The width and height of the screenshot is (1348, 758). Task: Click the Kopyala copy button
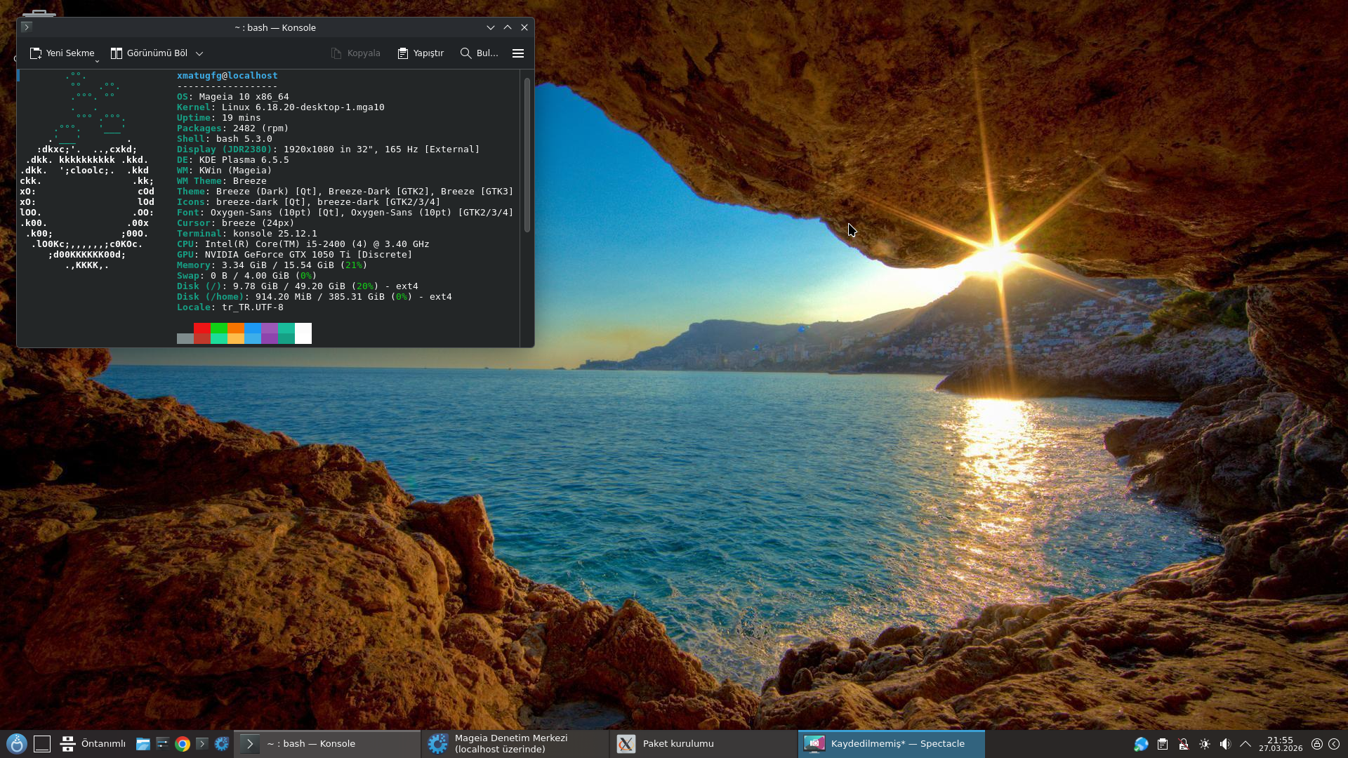click(355, 53)
